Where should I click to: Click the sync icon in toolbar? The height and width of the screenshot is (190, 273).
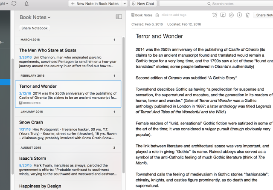(x=14, y=3)
